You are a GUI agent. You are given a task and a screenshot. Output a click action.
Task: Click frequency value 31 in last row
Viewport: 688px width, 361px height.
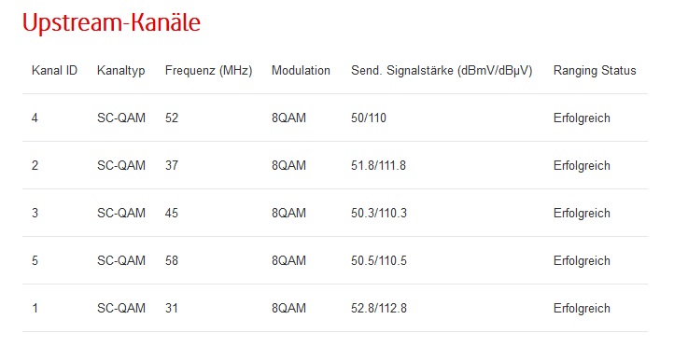tap(172, 309)
